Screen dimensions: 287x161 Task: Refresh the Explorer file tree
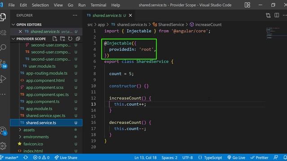click(70, 39)
